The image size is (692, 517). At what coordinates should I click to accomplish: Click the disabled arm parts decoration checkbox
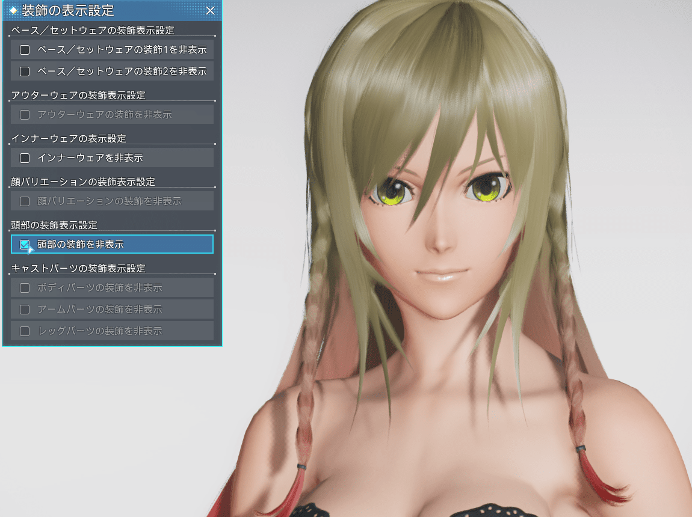pyautogui.click(x=24, y=309)
